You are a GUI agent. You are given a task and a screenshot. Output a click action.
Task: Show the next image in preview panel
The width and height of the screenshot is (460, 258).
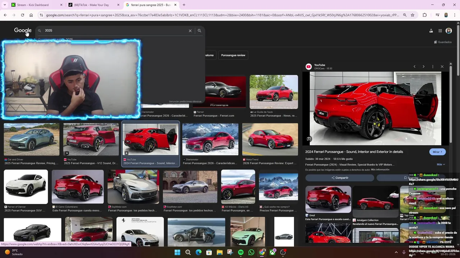(x=423, y=67)
